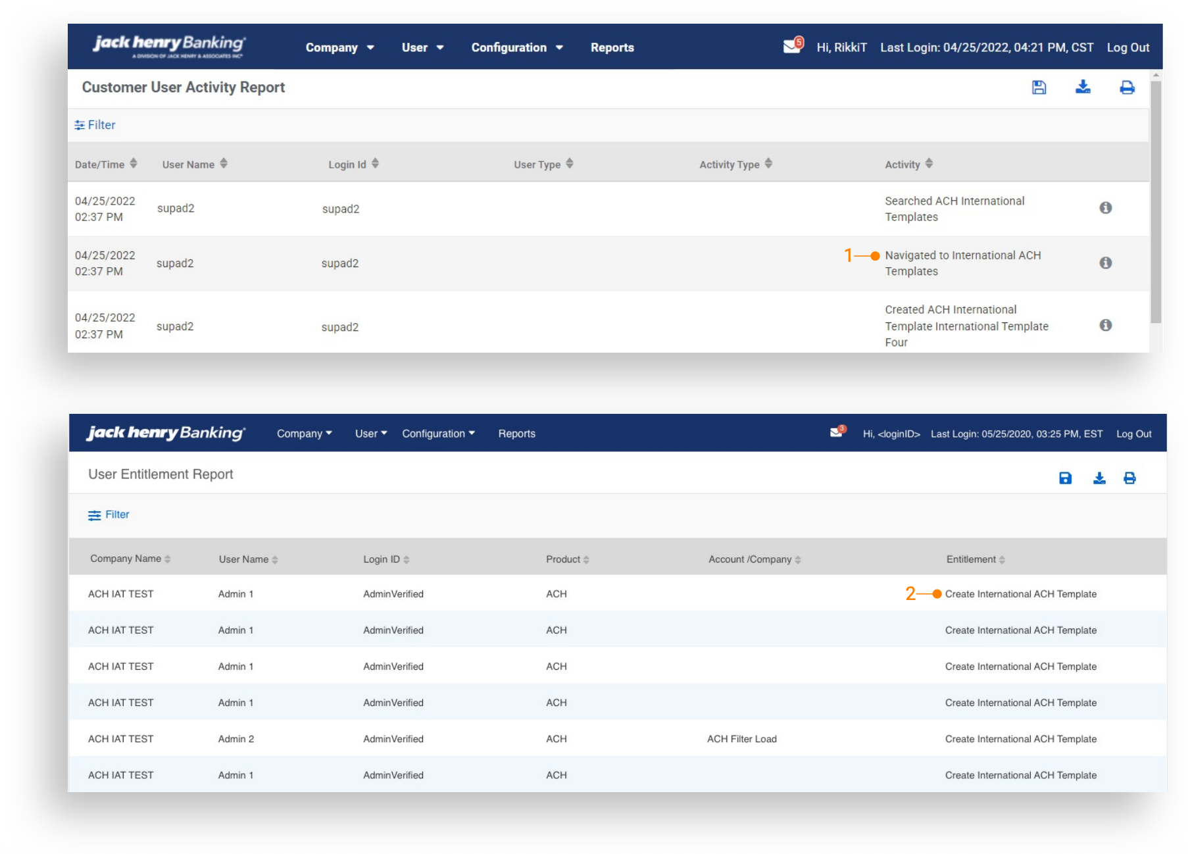The width and height of the screenshot is (1188, 854).
Task: Open Filter in the User Entitlement Report
Action: [x=109, y=515]
